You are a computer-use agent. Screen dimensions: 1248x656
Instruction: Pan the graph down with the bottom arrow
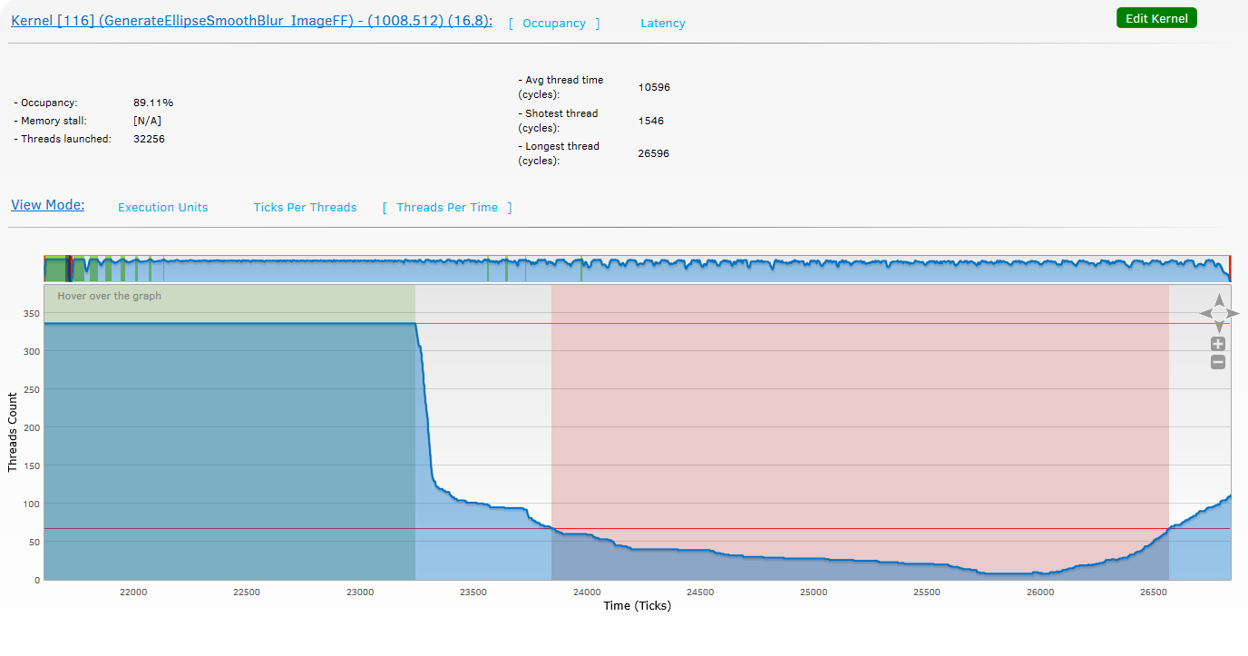click(x=1219, y=327)
